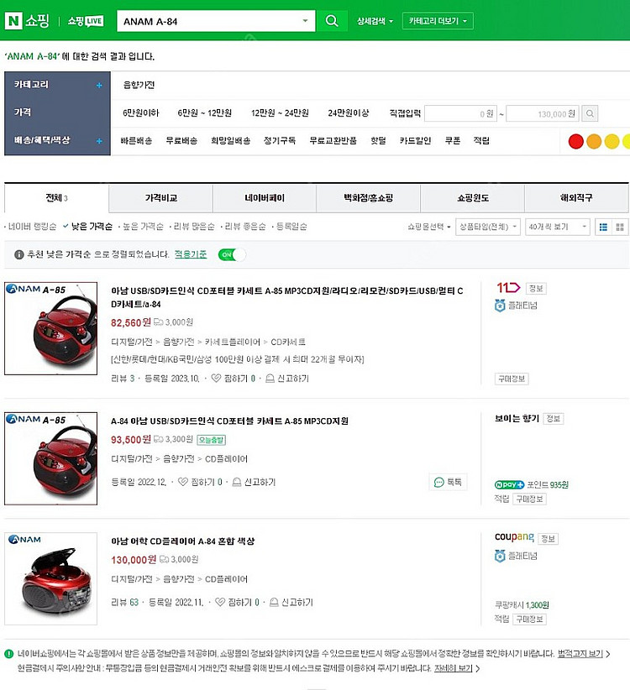The width and height of the screenshot is (630, 690).
Task: Switch to grid view icon
Action: 620,227
